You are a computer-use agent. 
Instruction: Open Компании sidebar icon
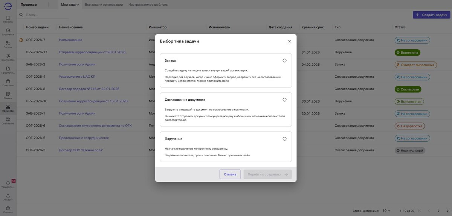point(8,82)
